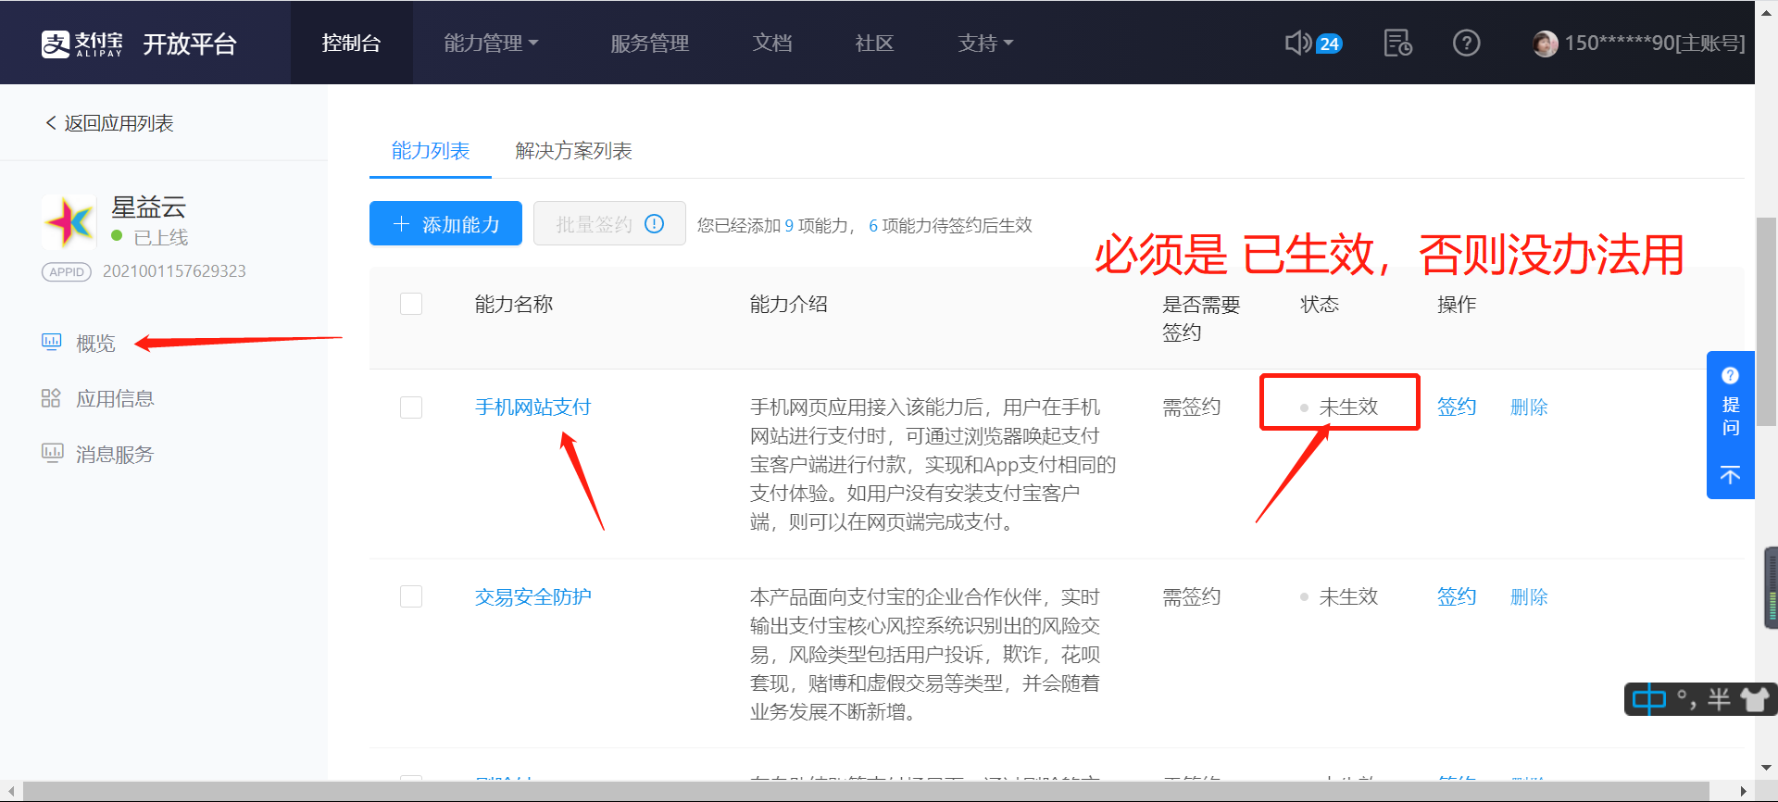
Task: Open the 文档 menu item
Action: tap(772, 43)
